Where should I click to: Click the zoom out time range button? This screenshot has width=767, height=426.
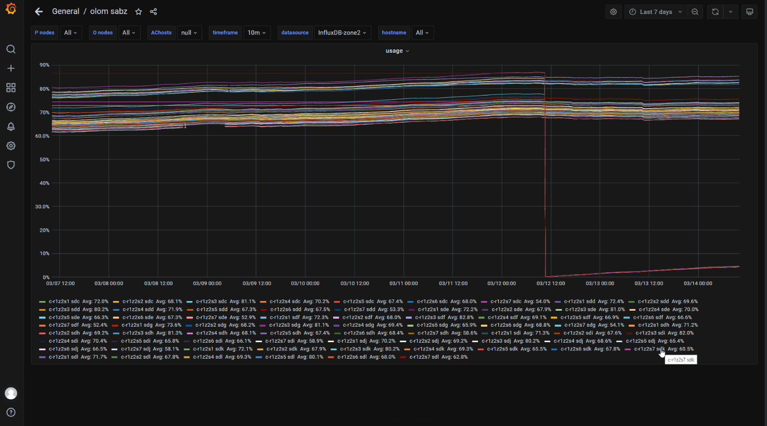(695, 12)
